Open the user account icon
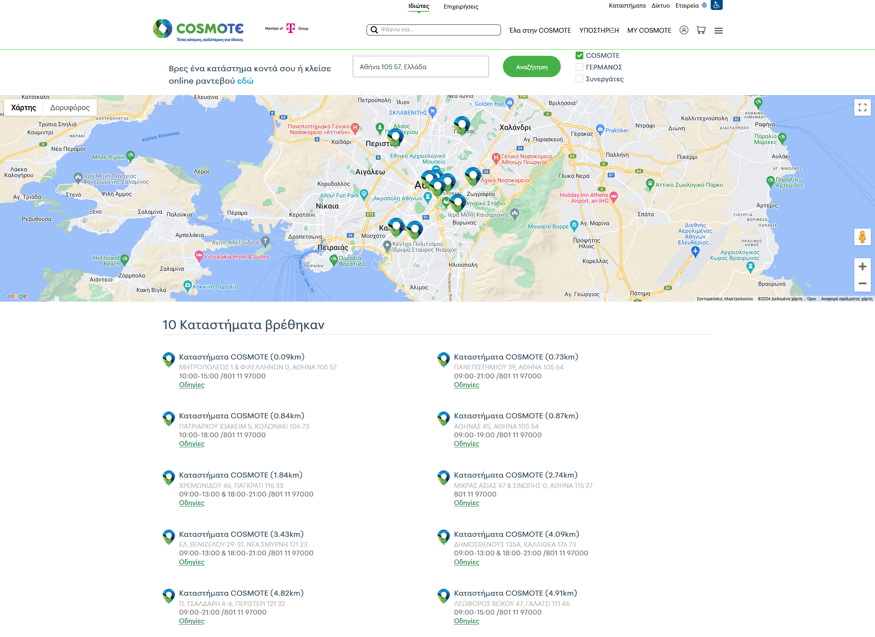Image resolution: width=875 pixels, height=637 pixels. pos(684,30)
